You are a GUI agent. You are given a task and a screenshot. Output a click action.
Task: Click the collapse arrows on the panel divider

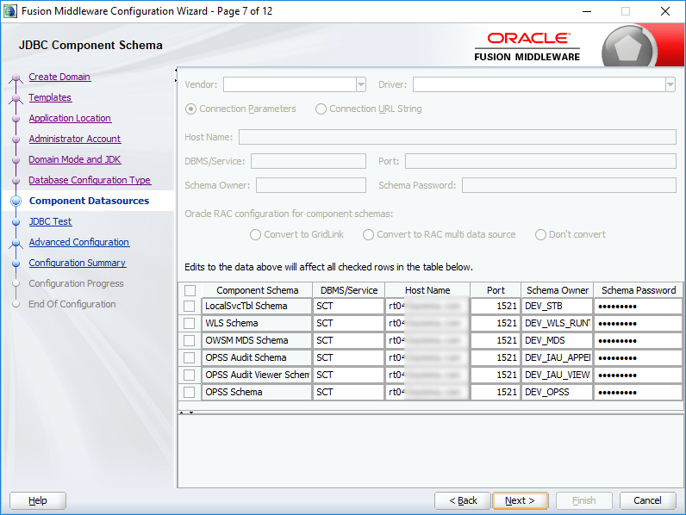pyautogui.click(x=176, y=75)
